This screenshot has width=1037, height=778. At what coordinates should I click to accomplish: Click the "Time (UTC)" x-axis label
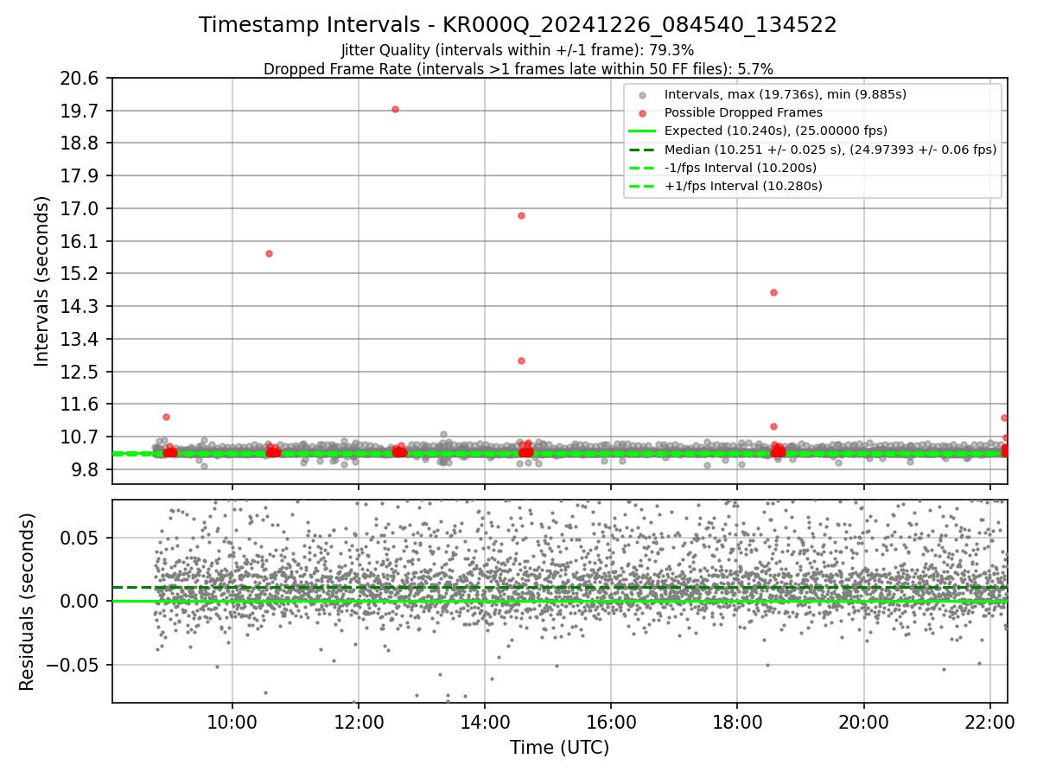click(x=559, y=748)
